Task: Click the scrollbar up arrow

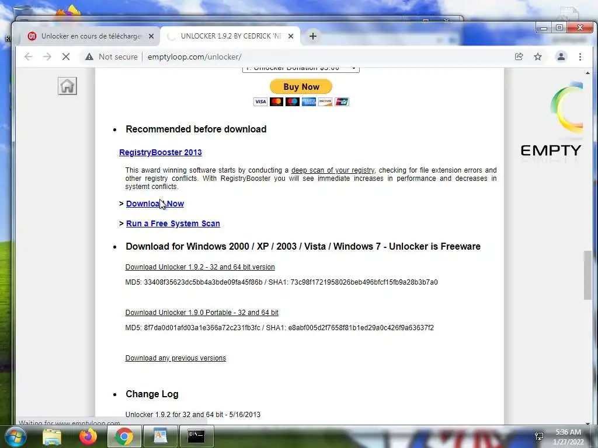Action: tap(587, 72)
